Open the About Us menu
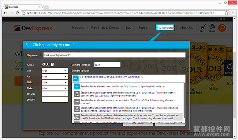The height and width of the screenshot is (140, 238). [186, 28]
